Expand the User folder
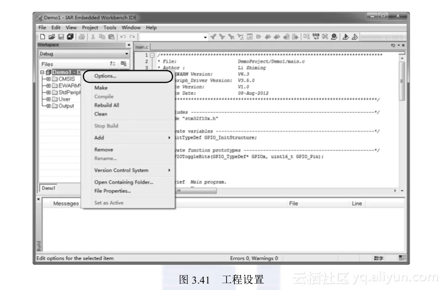 (x=49, y=99)
